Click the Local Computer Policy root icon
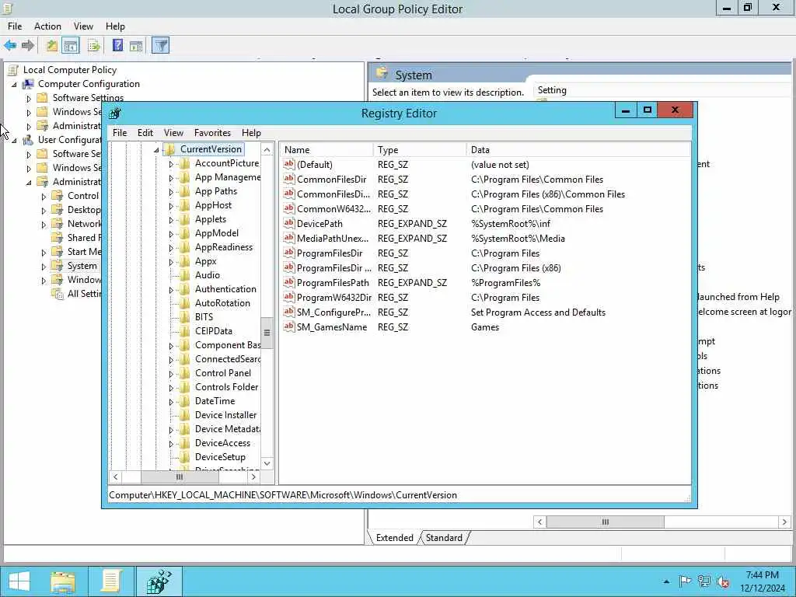796x597 pixels. pos(14,70)
